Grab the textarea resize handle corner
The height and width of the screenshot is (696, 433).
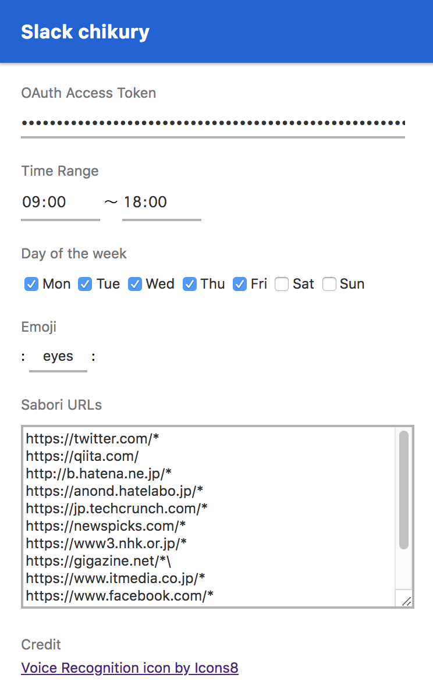[x=406, y=601]
